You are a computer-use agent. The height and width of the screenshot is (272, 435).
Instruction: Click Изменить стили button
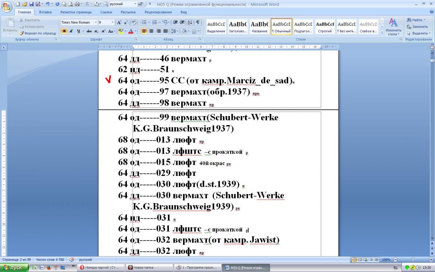click(x=393, y=27)
